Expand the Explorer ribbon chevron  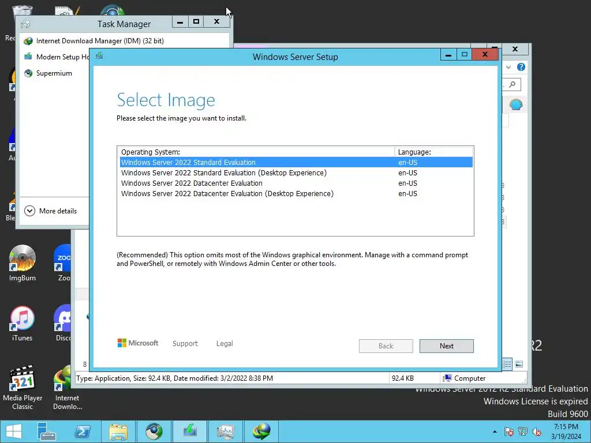[x=508, y=67]
